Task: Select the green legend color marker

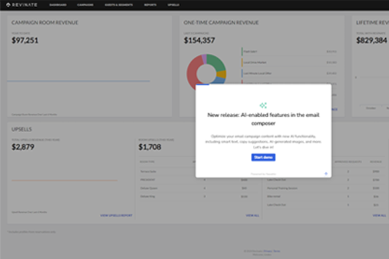Action: coord(242,51)
